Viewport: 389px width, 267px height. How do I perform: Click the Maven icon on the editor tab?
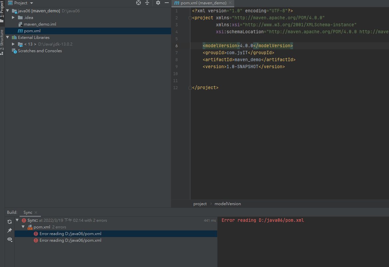click(x=177, y=3)
